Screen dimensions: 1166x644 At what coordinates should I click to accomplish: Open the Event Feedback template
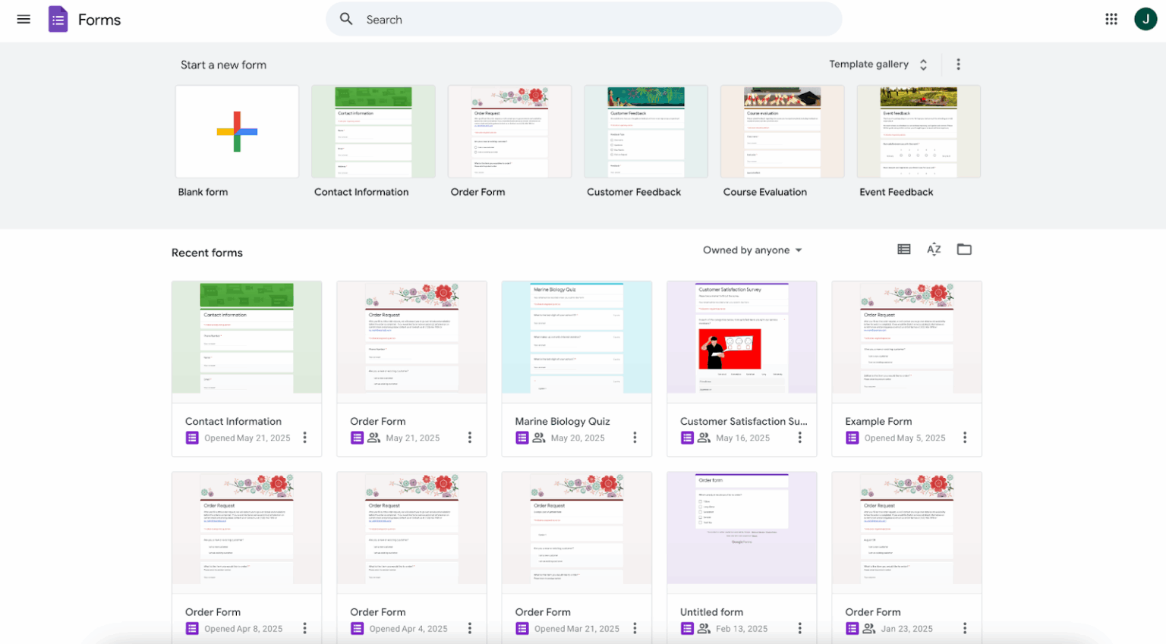coord(919,131)
